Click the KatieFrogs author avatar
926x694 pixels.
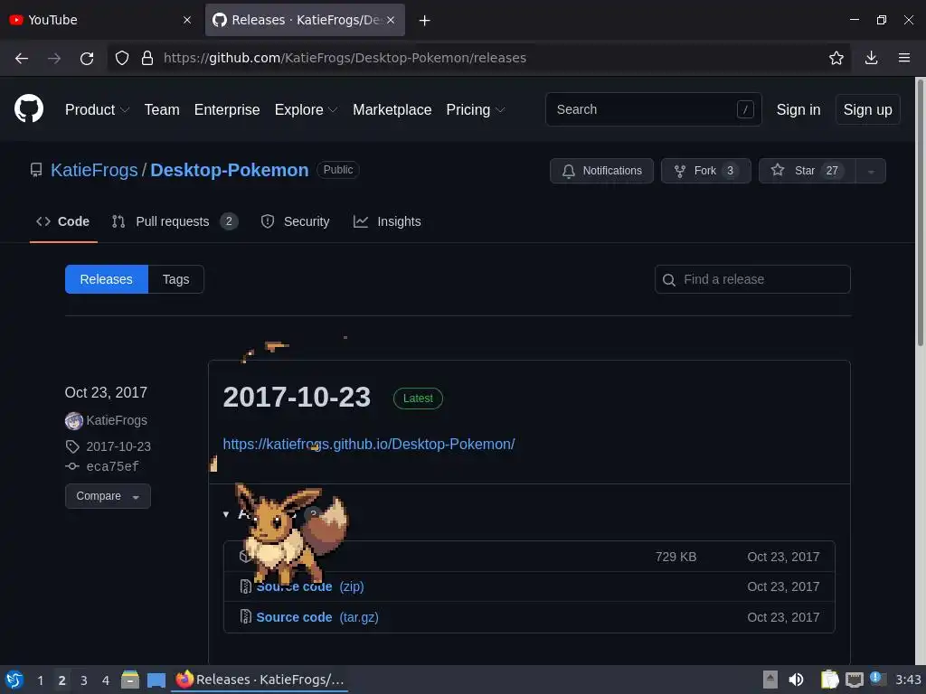74,421
